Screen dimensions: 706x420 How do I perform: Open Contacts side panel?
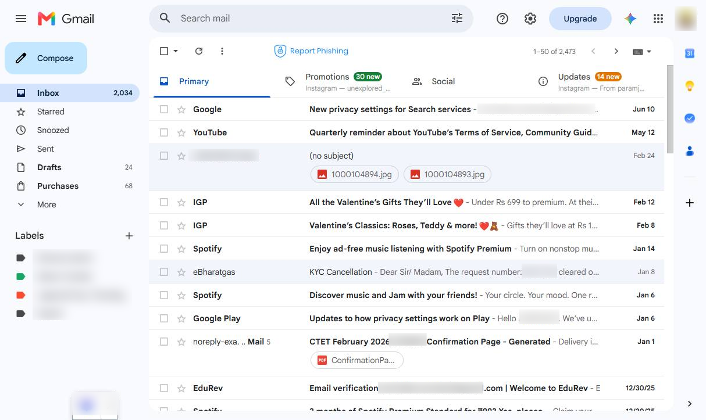[x=690, y=151]
